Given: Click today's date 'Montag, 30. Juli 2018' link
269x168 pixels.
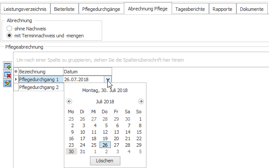Looking at the screenshot, I should click(x=105, y=90).
